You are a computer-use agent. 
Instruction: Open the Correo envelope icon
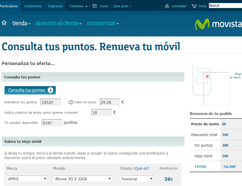point(95,6)
